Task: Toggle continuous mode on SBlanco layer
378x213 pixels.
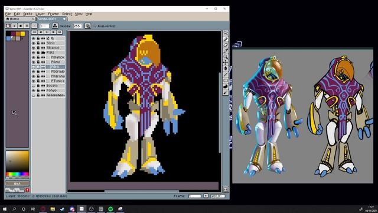Action: 43,48
